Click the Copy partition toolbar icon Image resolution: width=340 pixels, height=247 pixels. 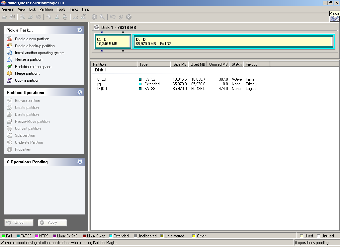[x=12, y=17]
